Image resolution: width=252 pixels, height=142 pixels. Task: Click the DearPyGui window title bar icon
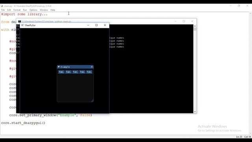coord(23,25)
